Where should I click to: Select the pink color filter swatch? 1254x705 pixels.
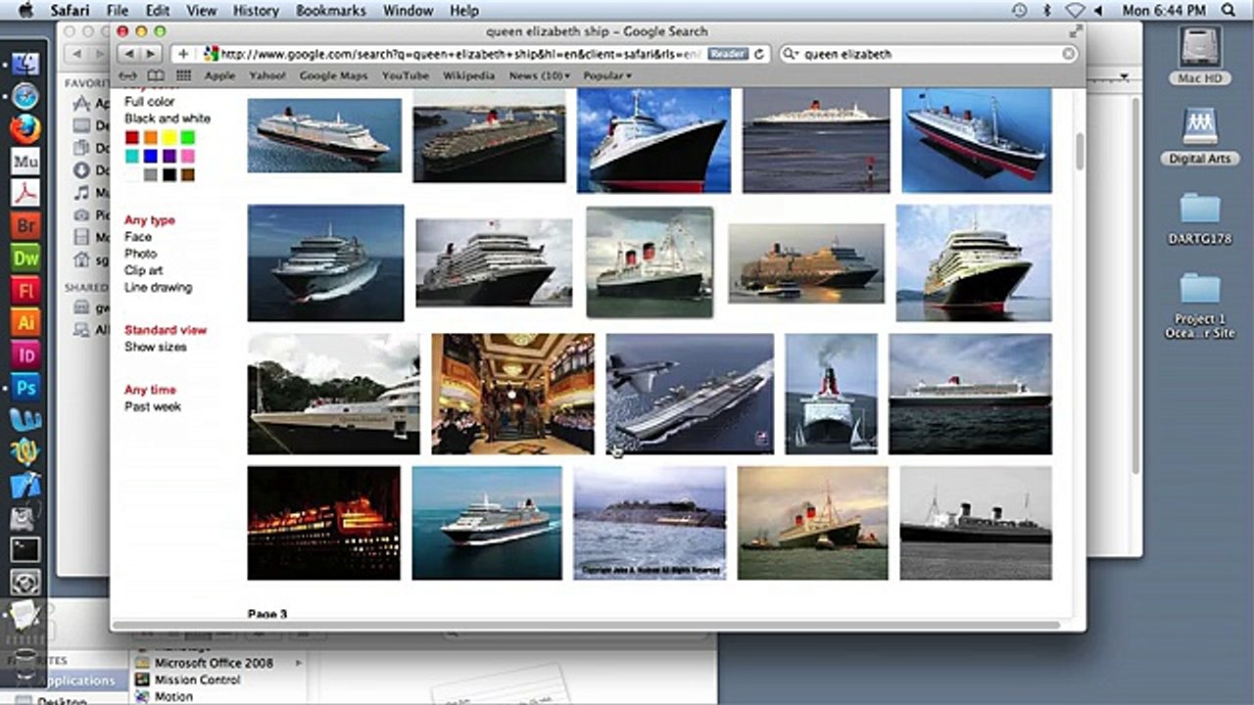tap(188, 157)
